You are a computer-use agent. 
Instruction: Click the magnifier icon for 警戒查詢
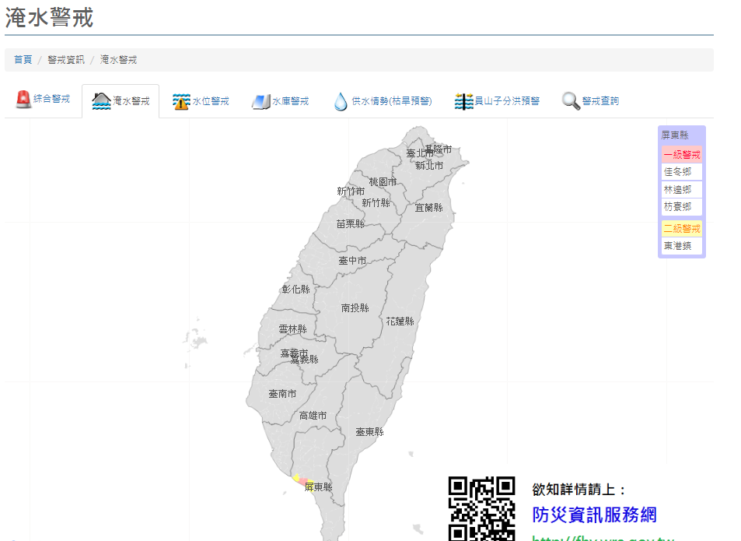[x=571, y=101]
